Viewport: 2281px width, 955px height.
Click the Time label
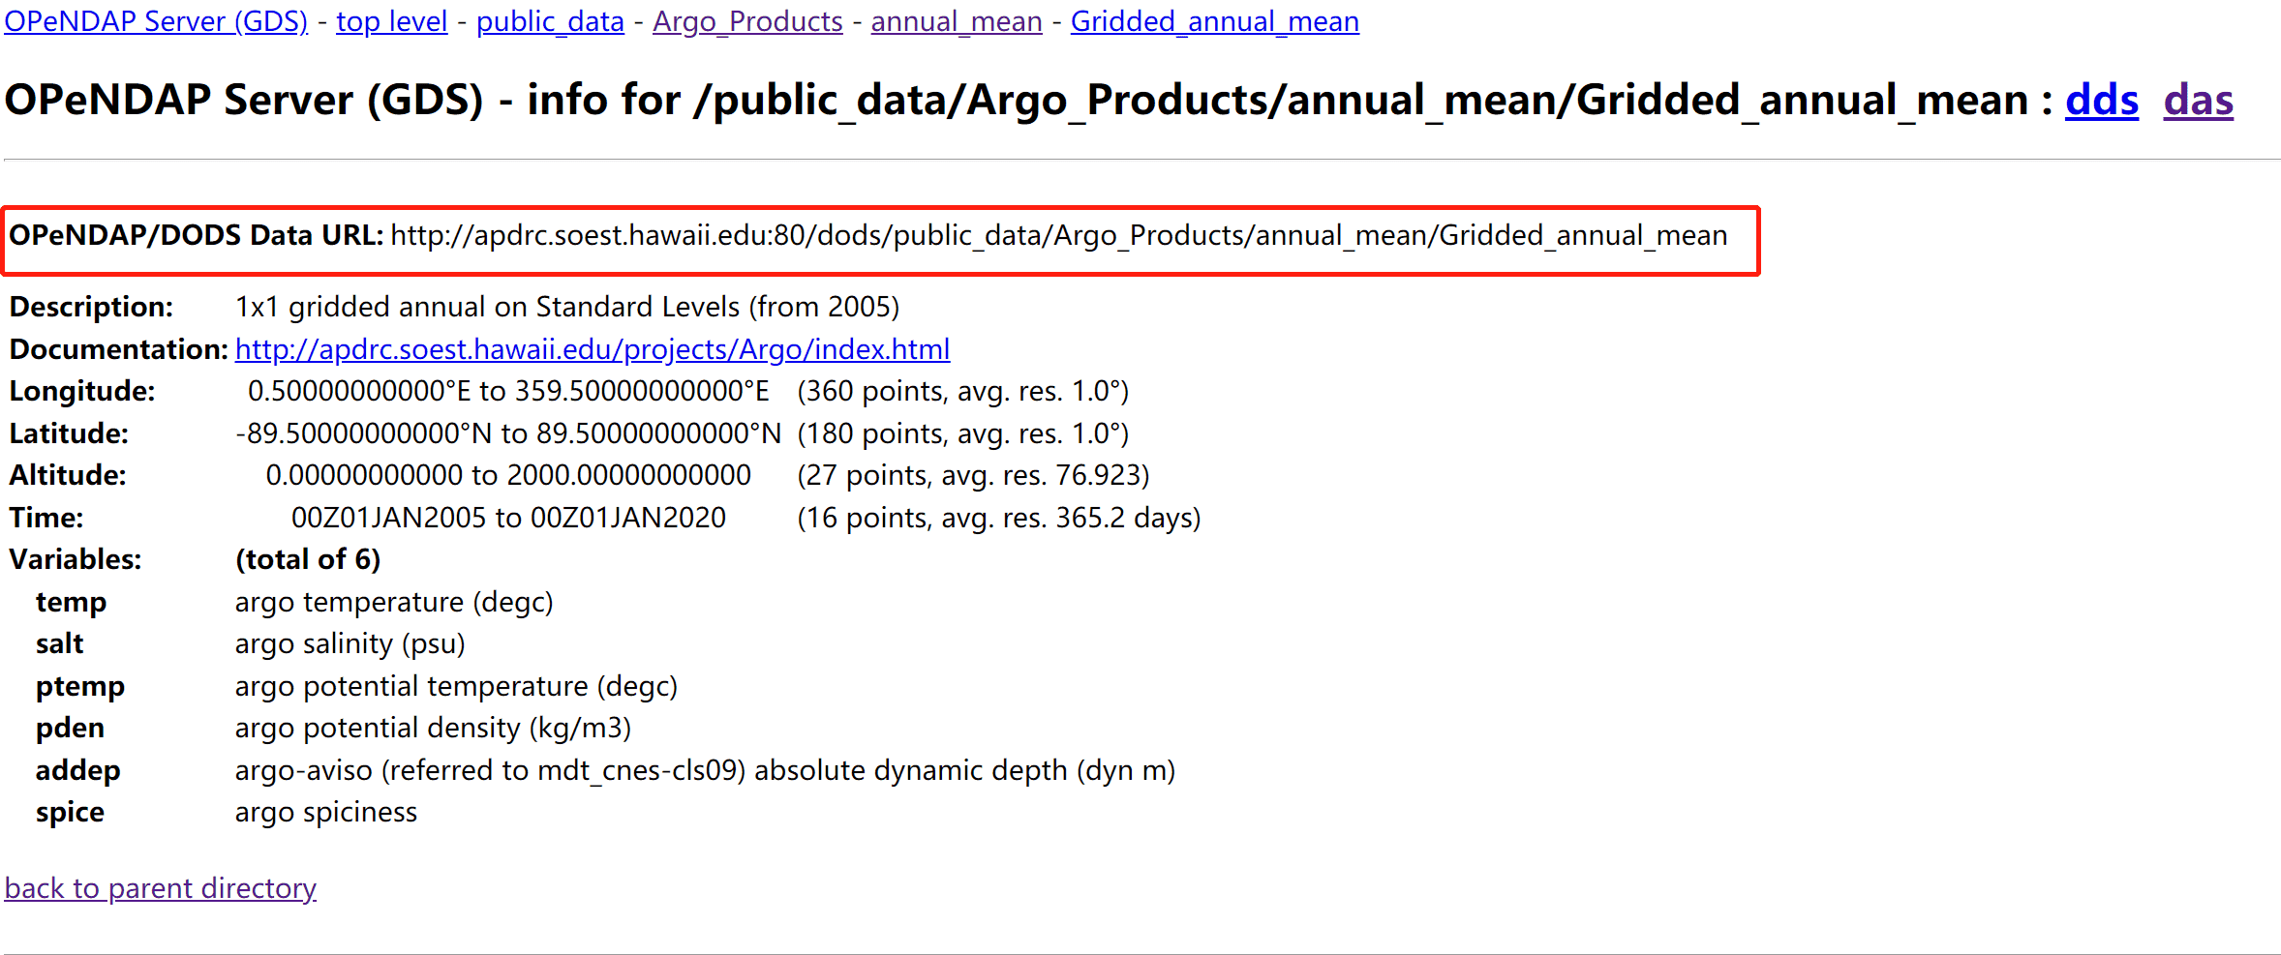(x=46, y=518)
